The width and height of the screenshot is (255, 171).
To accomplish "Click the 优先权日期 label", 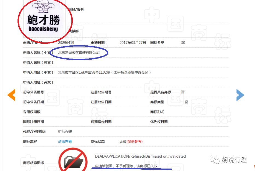I will [159, 122].
